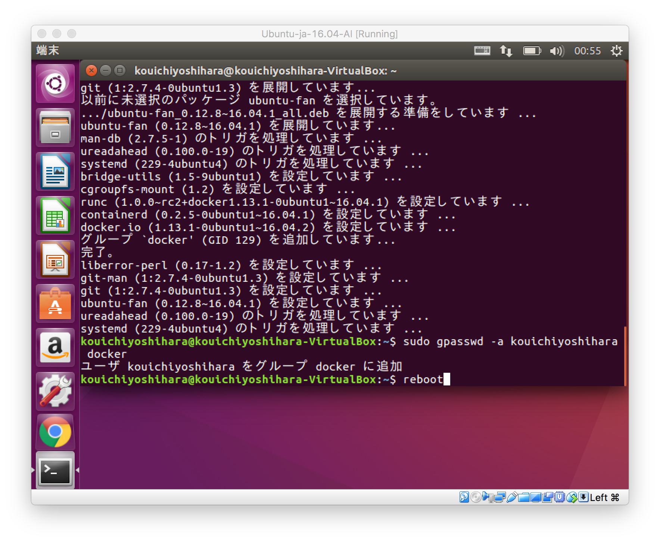Click the 端末 application menu title

click(48, 50)
